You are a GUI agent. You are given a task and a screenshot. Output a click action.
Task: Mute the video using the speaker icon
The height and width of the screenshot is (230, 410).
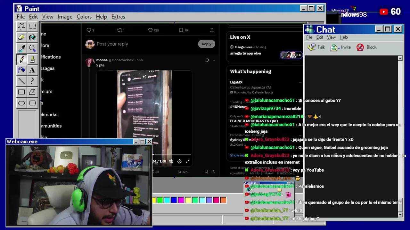click(171, 161)
